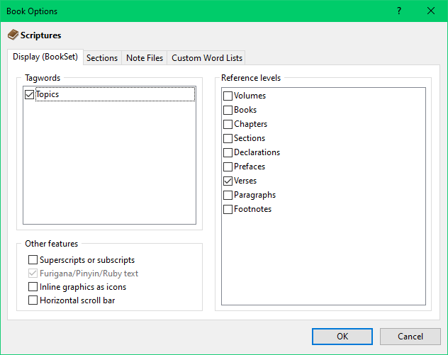Click the Cancel button
Viewport: 448px width, 355px height.
click(410, 337)
